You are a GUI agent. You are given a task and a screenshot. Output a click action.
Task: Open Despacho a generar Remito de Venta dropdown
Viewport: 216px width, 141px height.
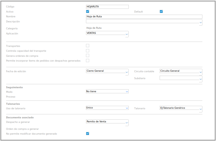pos(127,123)
